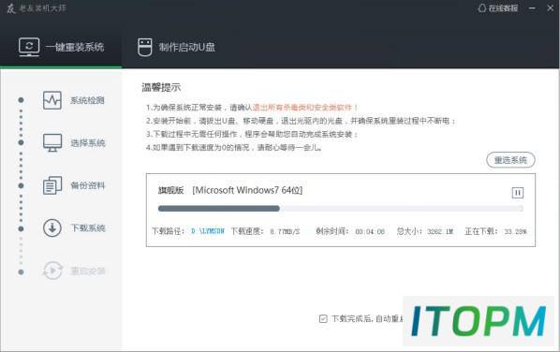The height and width of the screenshot is (352, 560).
Task: Click the 系统检测 heartbeat icon
Action: (x=52, y=100)
